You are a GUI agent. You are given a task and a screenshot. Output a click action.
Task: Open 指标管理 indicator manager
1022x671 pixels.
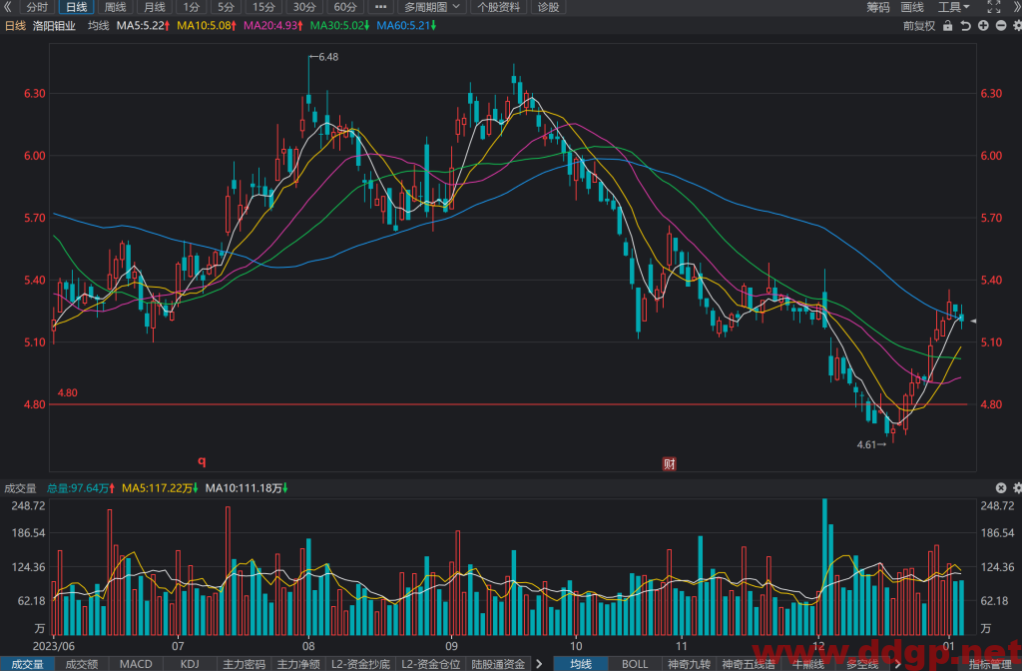[990, 664]
